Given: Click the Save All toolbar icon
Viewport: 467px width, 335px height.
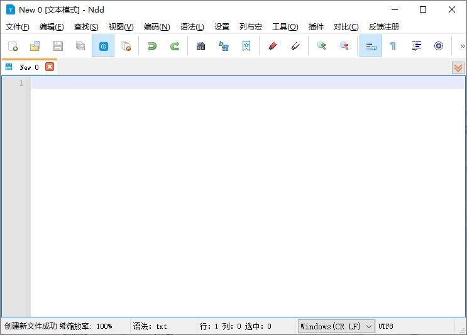Looking at the screenshot, I should (x=80, y=46).
